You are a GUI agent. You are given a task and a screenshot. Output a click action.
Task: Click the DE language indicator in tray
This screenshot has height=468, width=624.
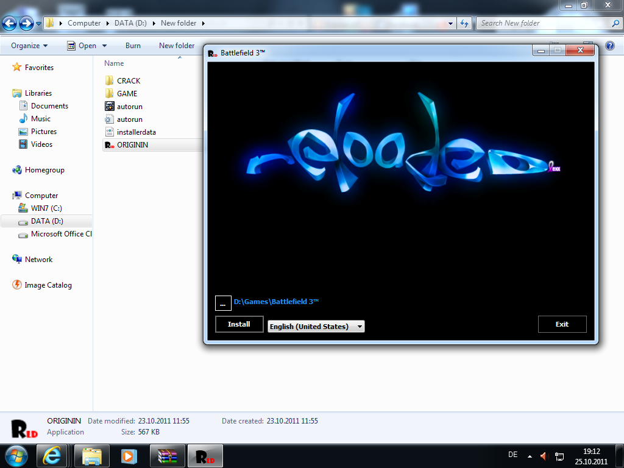(512, 455)
